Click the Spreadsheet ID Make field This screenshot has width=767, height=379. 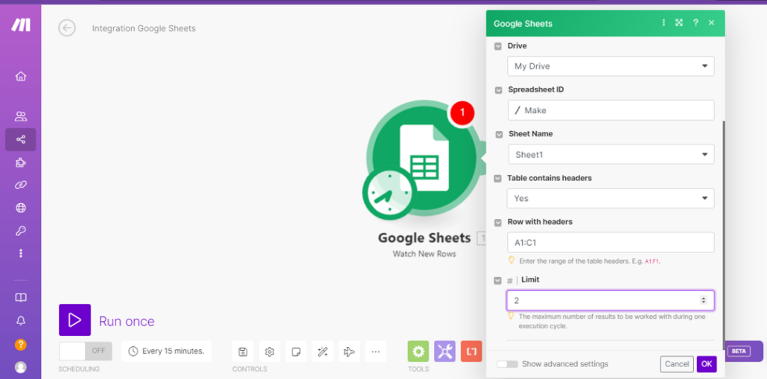click(x=611, y=110)
